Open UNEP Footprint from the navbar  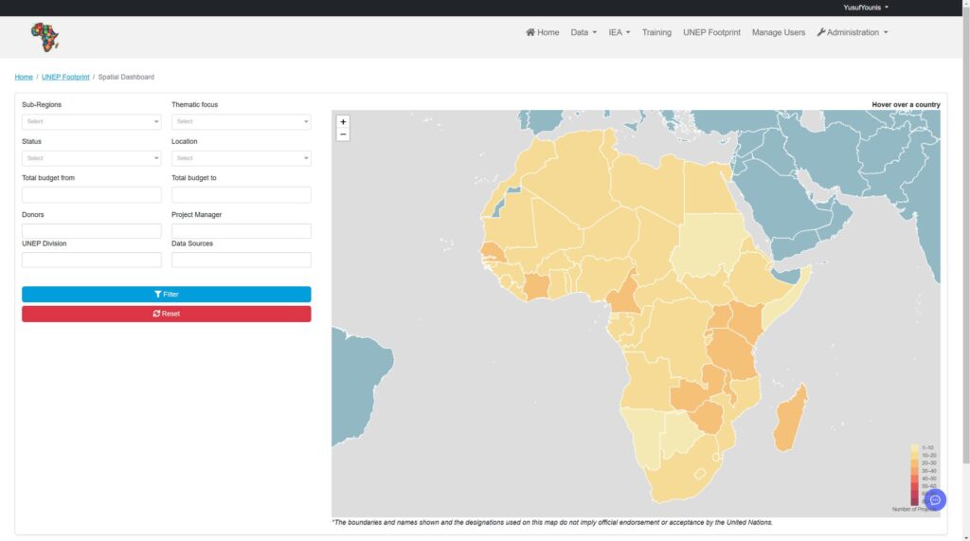tap(711, 32)
